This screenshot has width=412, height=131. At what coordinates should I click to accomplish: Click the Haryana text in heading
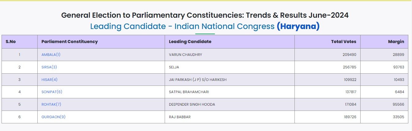point(298,27)
